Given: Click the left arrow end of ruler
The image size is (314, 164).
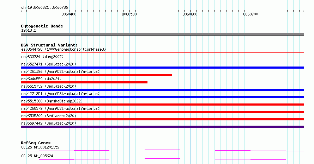Looking at the screenshot, I should pyautogui.click(x=22, y=11).
